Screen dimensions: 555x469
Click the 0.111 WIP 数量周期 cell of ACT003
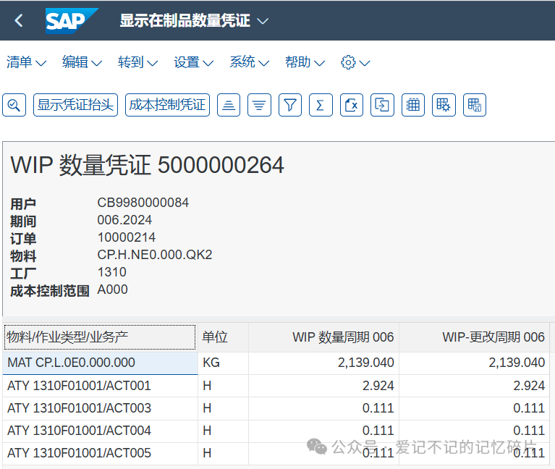point(323,408)
